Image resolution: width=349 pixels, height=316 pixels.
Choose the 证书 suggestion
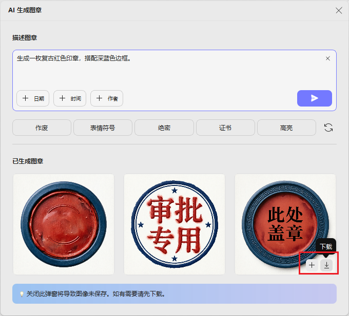click(x=225, y=128)
